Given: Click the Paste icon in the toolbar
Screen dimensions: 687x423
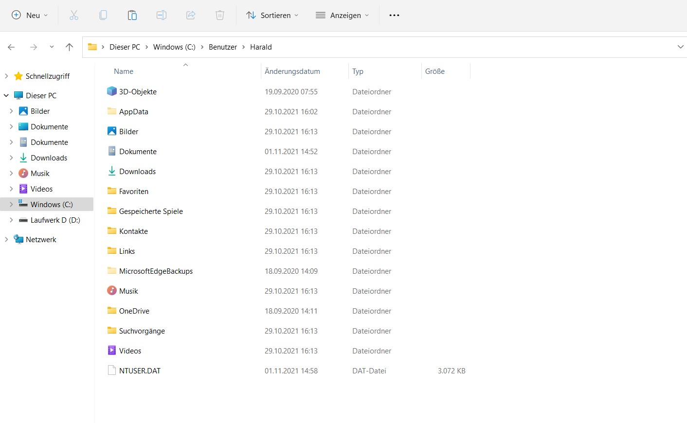Looking at the screenshot, I should (132, 15).
